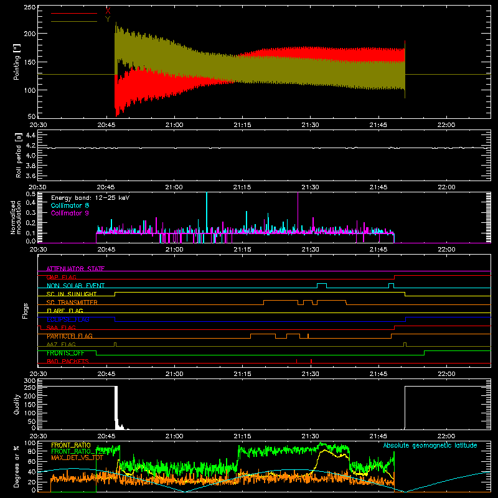Click the 22:00 label under Roll period plot
This screenshot has width=498, height=498.
446,187
